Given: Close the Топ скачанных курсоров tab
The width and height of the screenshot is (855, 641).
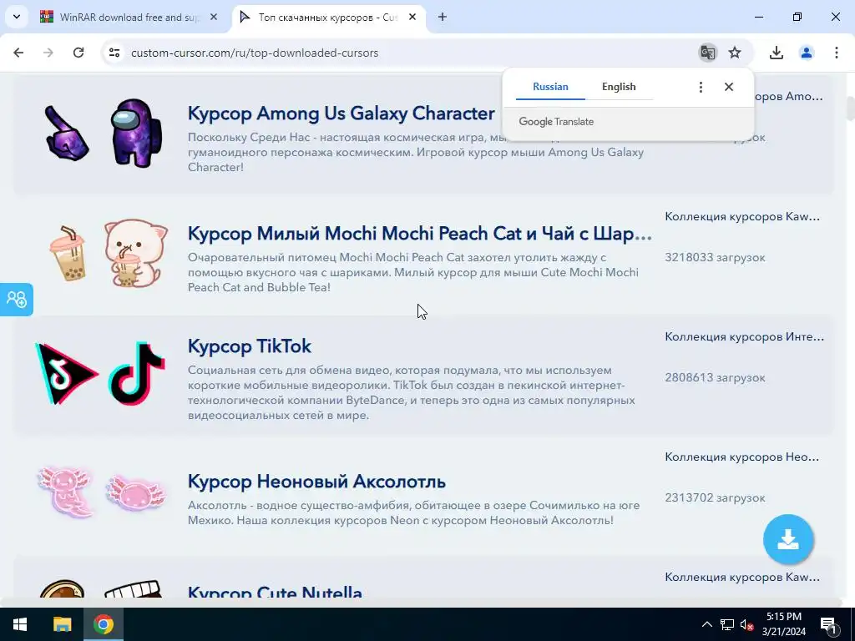Looking at the screenshot, I should coord(412,17).
